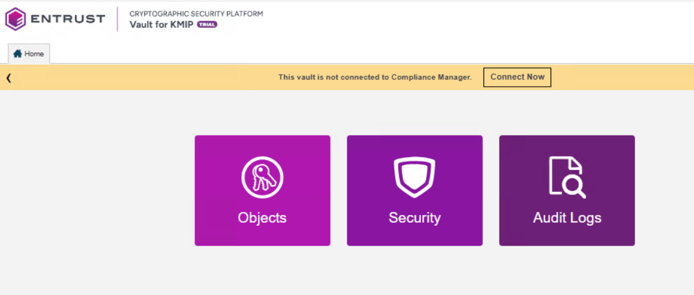
Task: Open the Security tile
Action: pyautogui.click(x=415, y=190)
